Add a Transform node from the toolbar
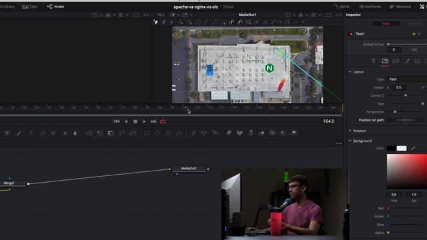 tap(133, 133)
